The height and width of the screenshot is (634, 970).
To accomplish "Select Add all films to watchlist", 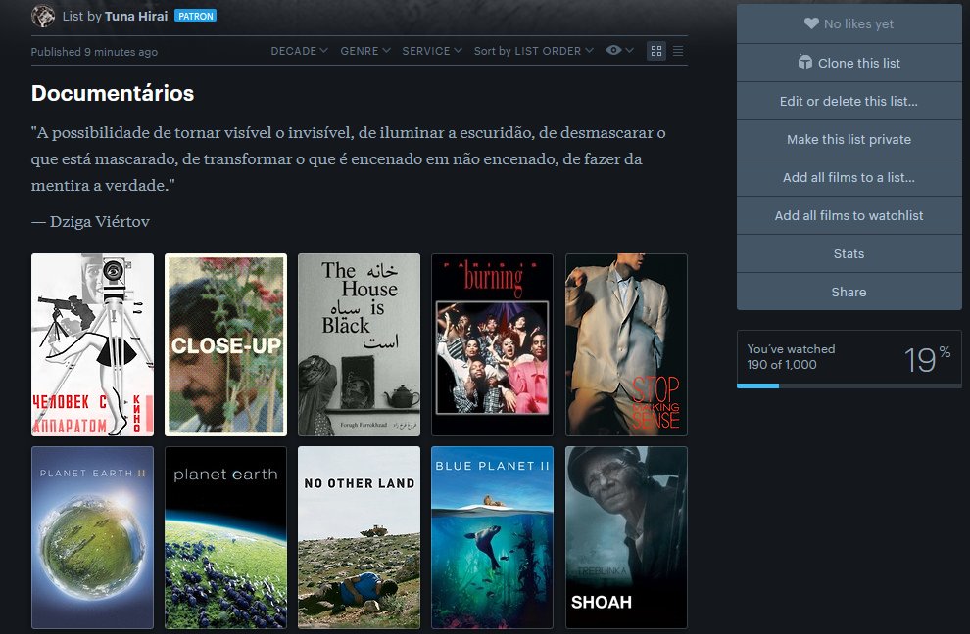I will pyautogui.click(x=849, y=215).
